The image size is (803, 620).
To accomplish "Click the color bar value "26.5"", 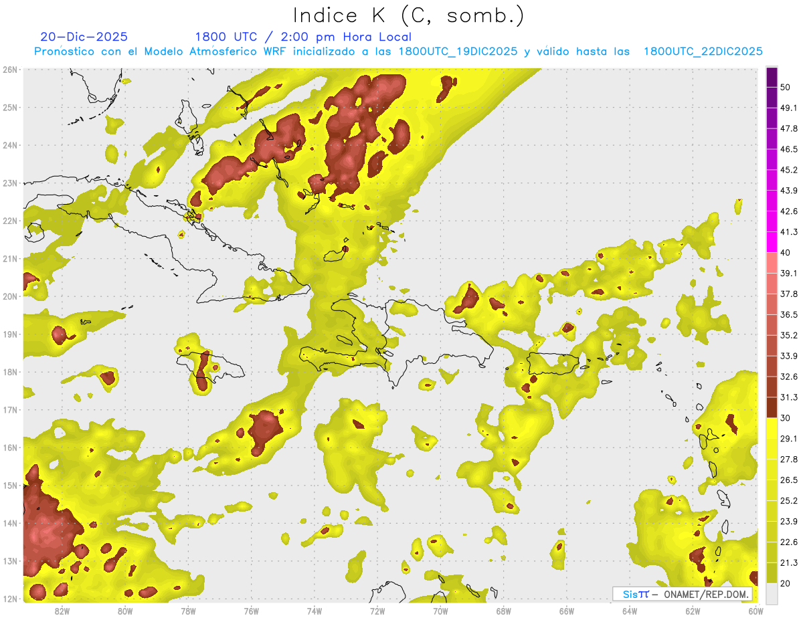I will (789, 480).
